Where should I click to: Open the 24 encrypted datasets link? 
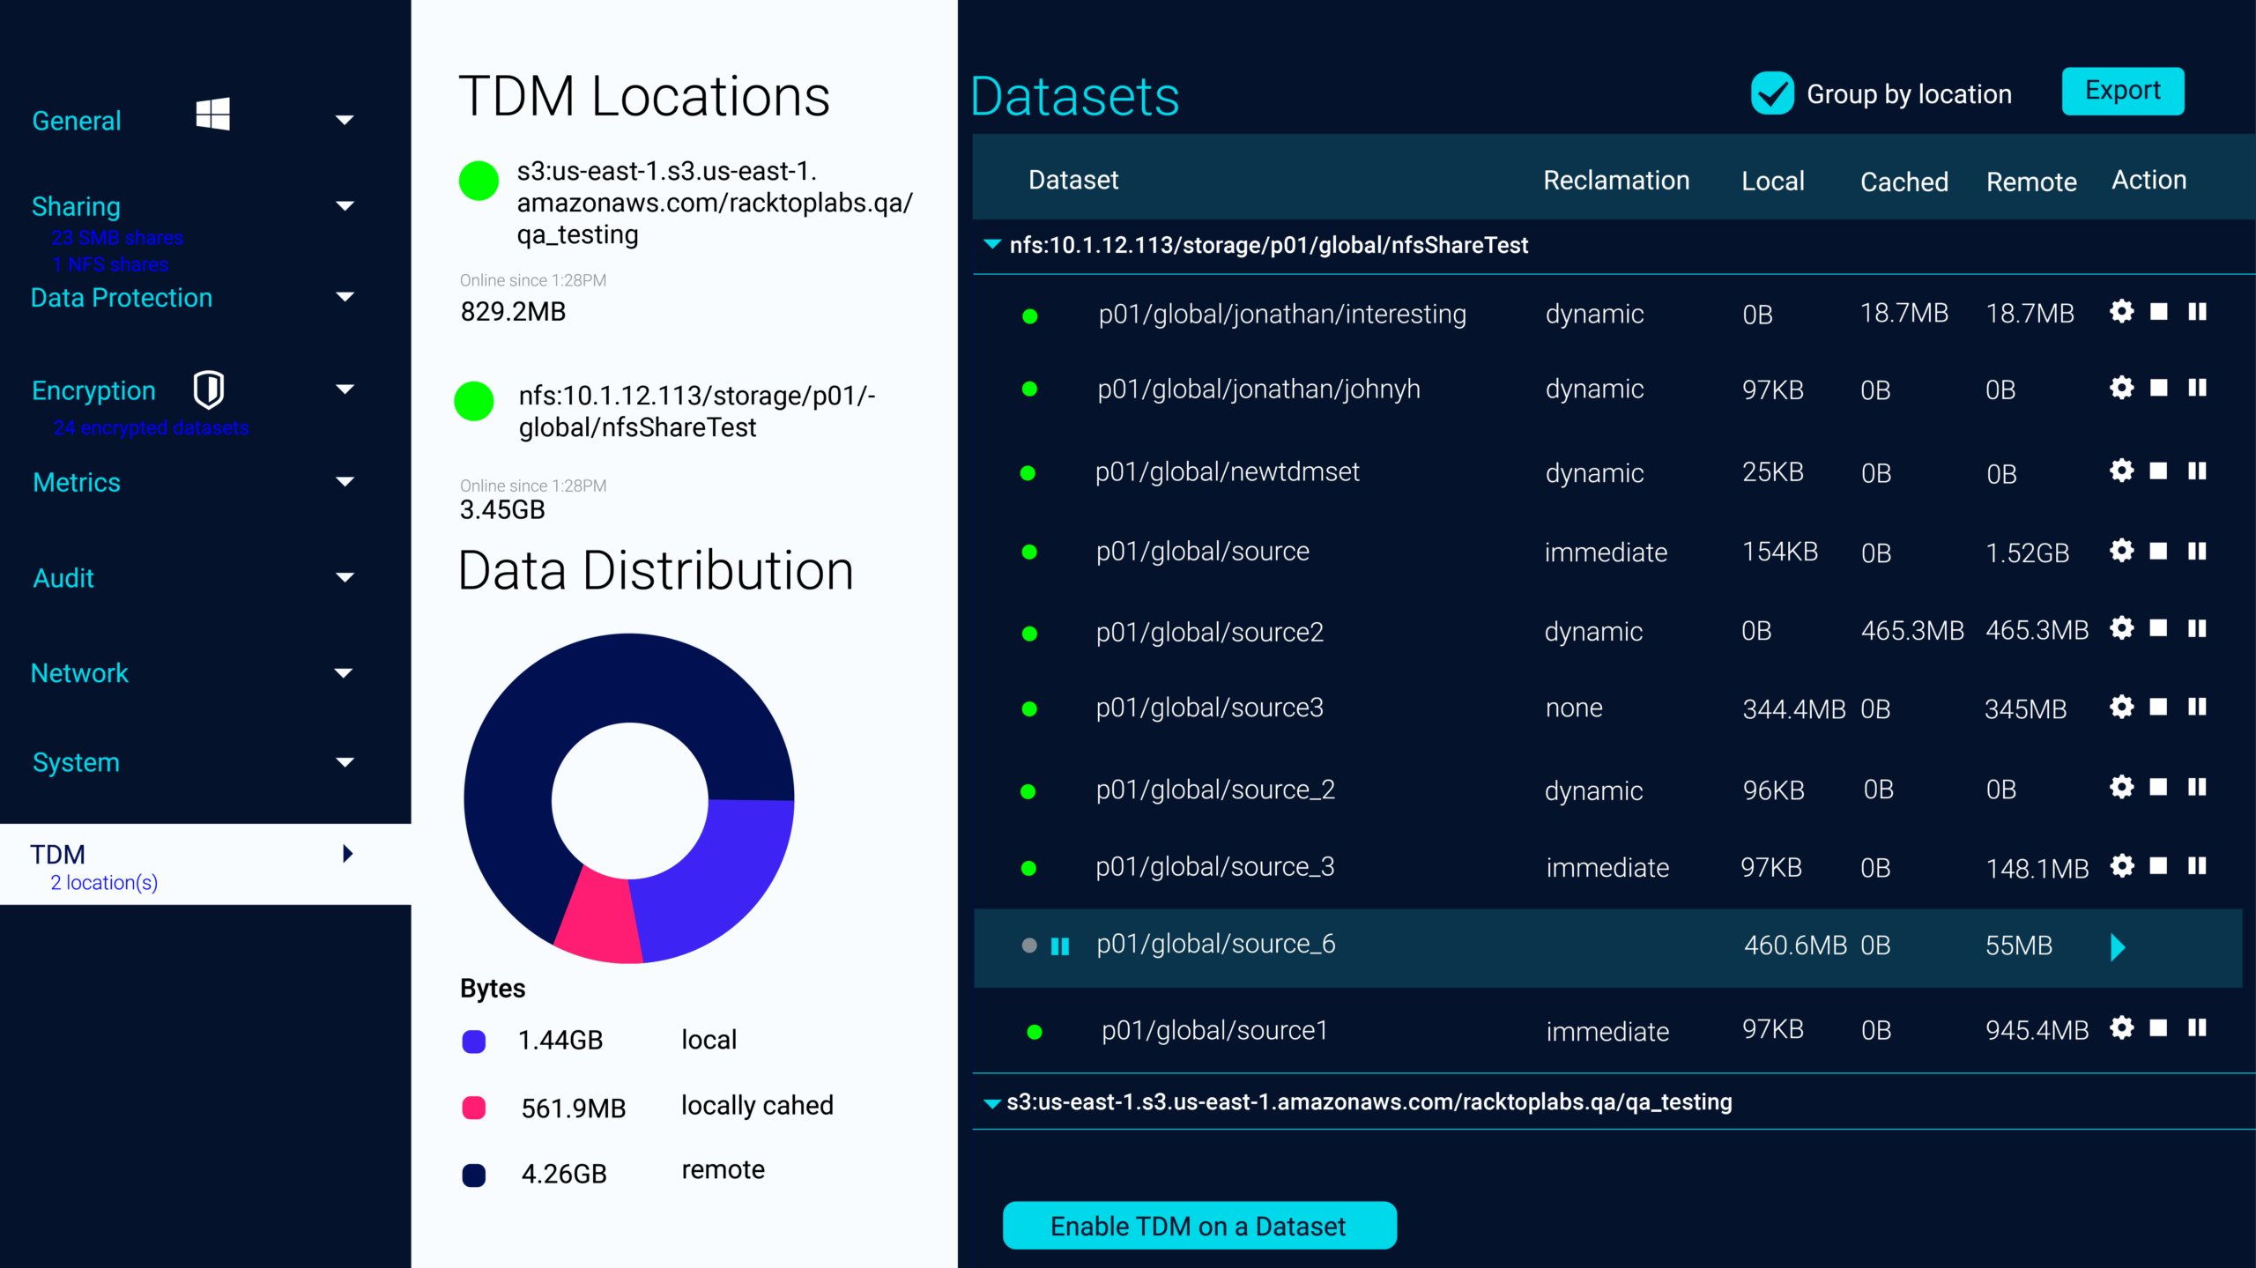[151, 428]
